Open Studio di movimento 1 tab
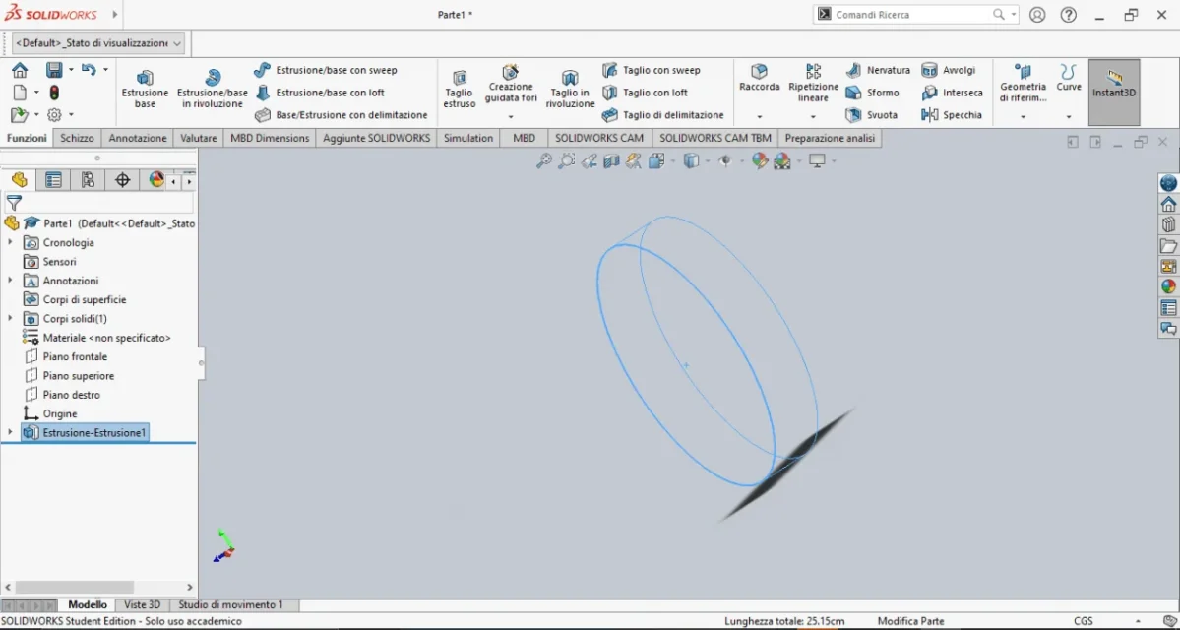Screen dimensions: 1180x630 [231, 605]
